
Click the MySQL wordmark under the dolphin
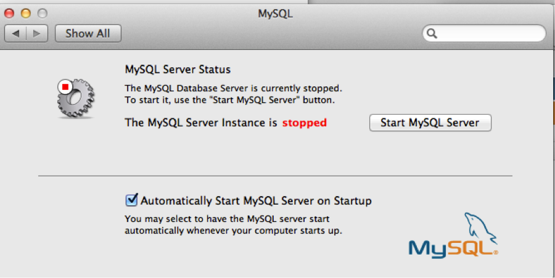click(x=453, y=247)
